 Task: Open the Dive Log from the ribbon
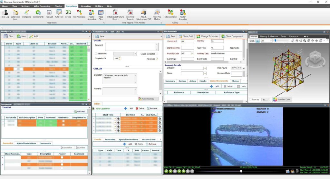[5, 14]
